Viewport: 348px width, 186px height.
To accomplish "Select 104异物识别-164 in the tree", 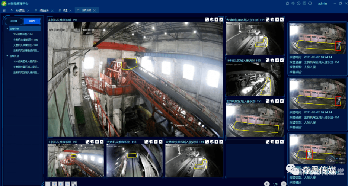I will click(23, 34).
